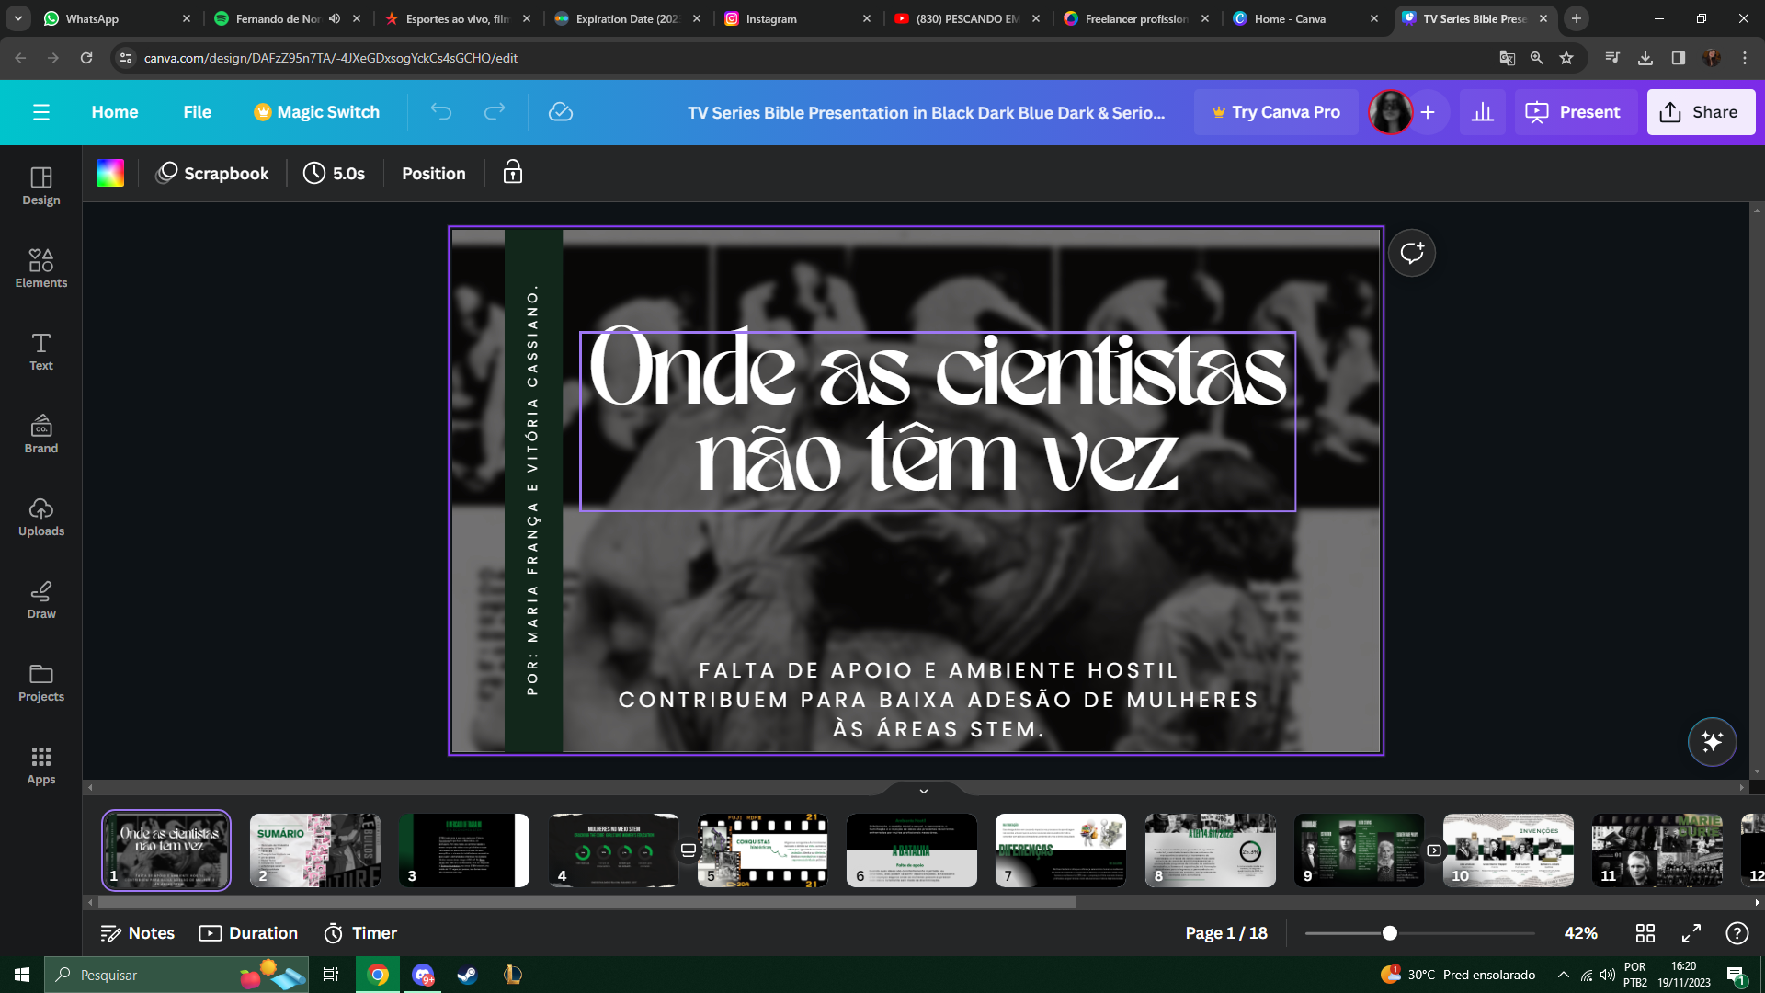Click Try Canva Pro
The height and width of the screenshot is (993, 1765).
1276,112
